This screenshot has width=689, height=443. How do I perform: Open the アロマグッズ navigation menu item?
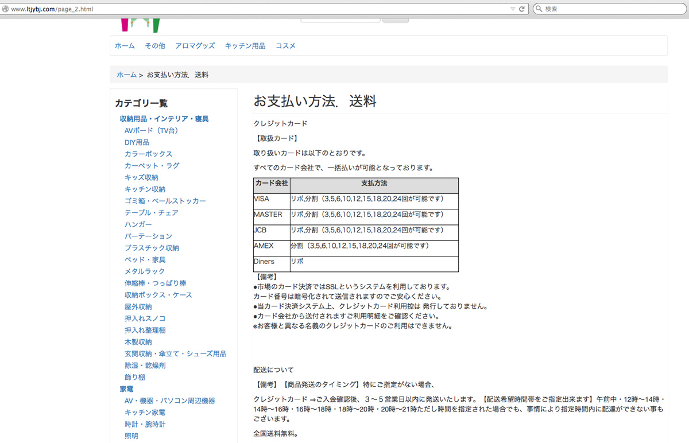coord(195,46)
